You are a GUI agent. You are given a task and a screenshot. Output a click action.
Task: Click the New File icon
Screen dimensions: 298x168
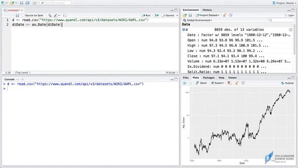(x=3, y=3)
